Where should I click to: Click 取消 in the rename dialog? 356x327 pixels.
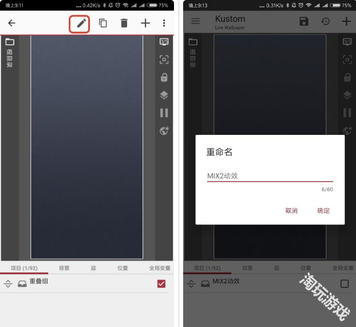(291, 211)
